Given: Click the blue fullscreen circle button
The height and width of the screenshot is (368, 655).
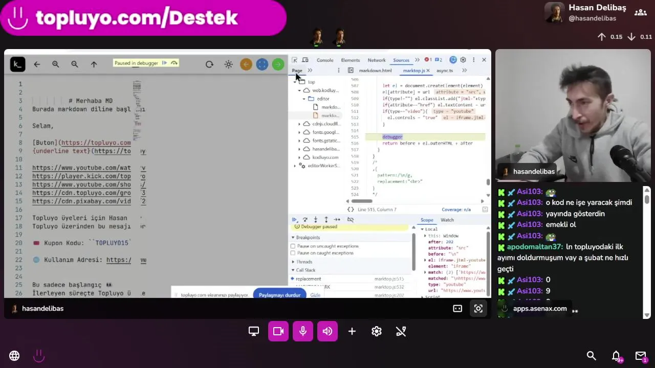Looking at the screenshot, I should [262, 64].
